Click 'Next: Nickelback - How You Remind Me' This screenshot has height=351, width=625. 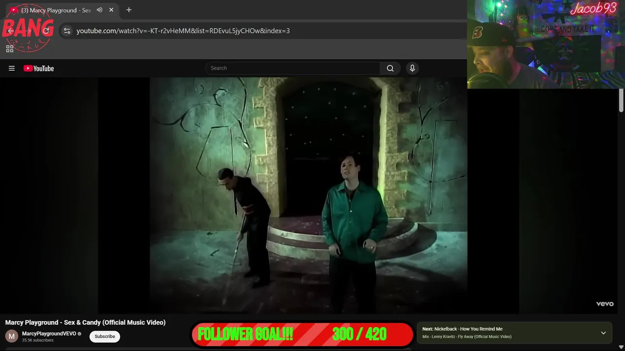[x=462, y=329]
